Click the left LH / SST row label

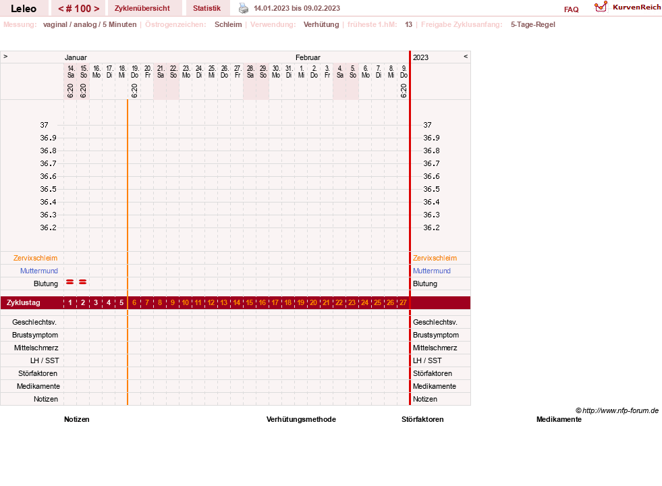(45, 360)
